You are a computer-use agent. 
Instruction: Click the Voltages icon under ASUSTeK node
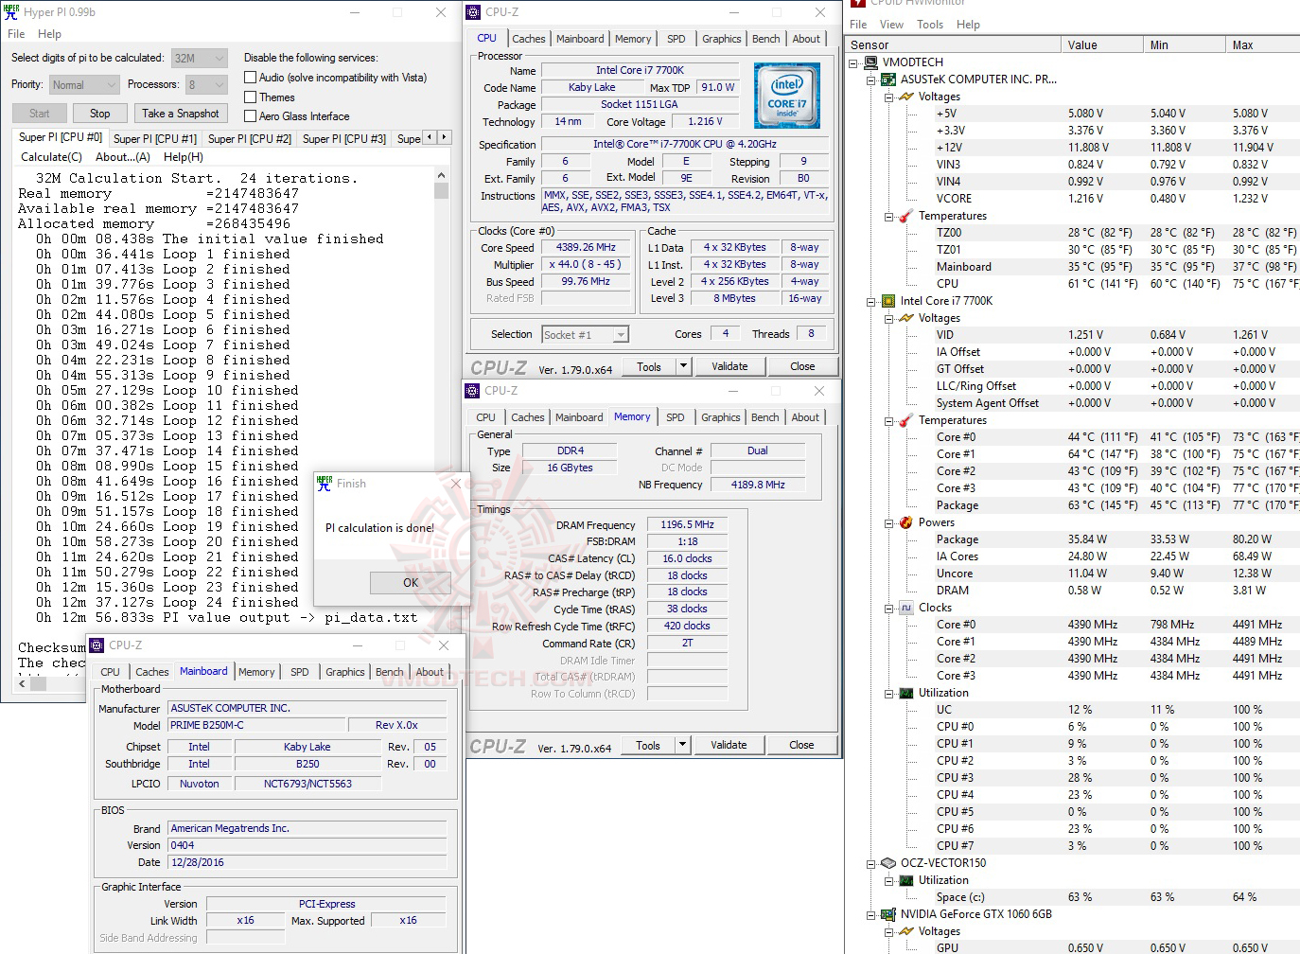pyautogui.click(x=906, y=97)
